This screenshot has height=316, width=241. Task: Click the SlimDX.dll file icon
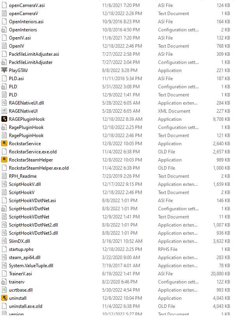pos(4,241)
